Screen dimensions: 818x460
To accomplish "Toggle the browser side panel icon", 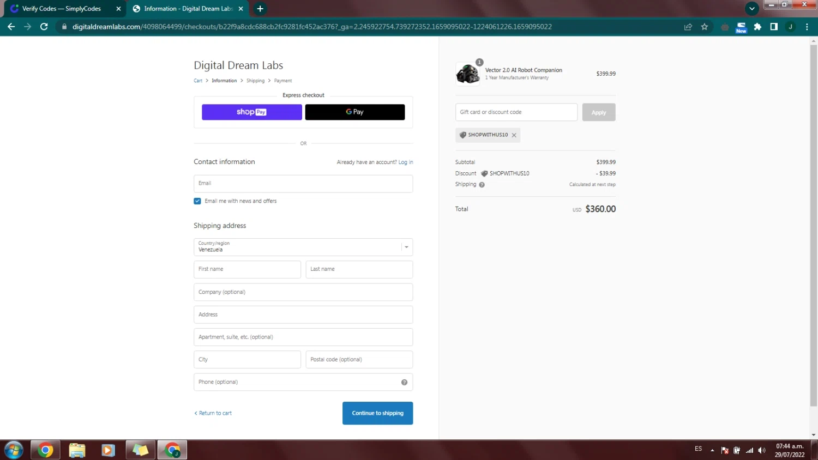I will coord(774,27).
